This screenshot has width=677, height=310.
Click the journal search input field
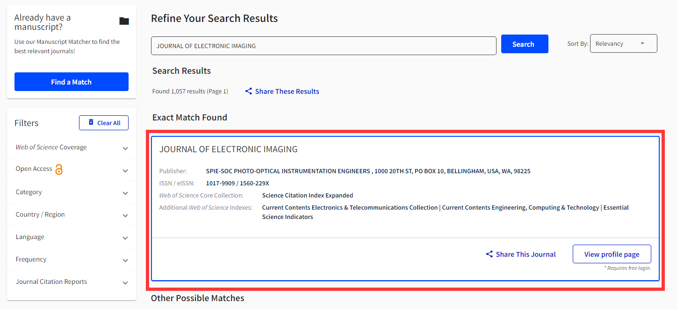coord(323,46)
